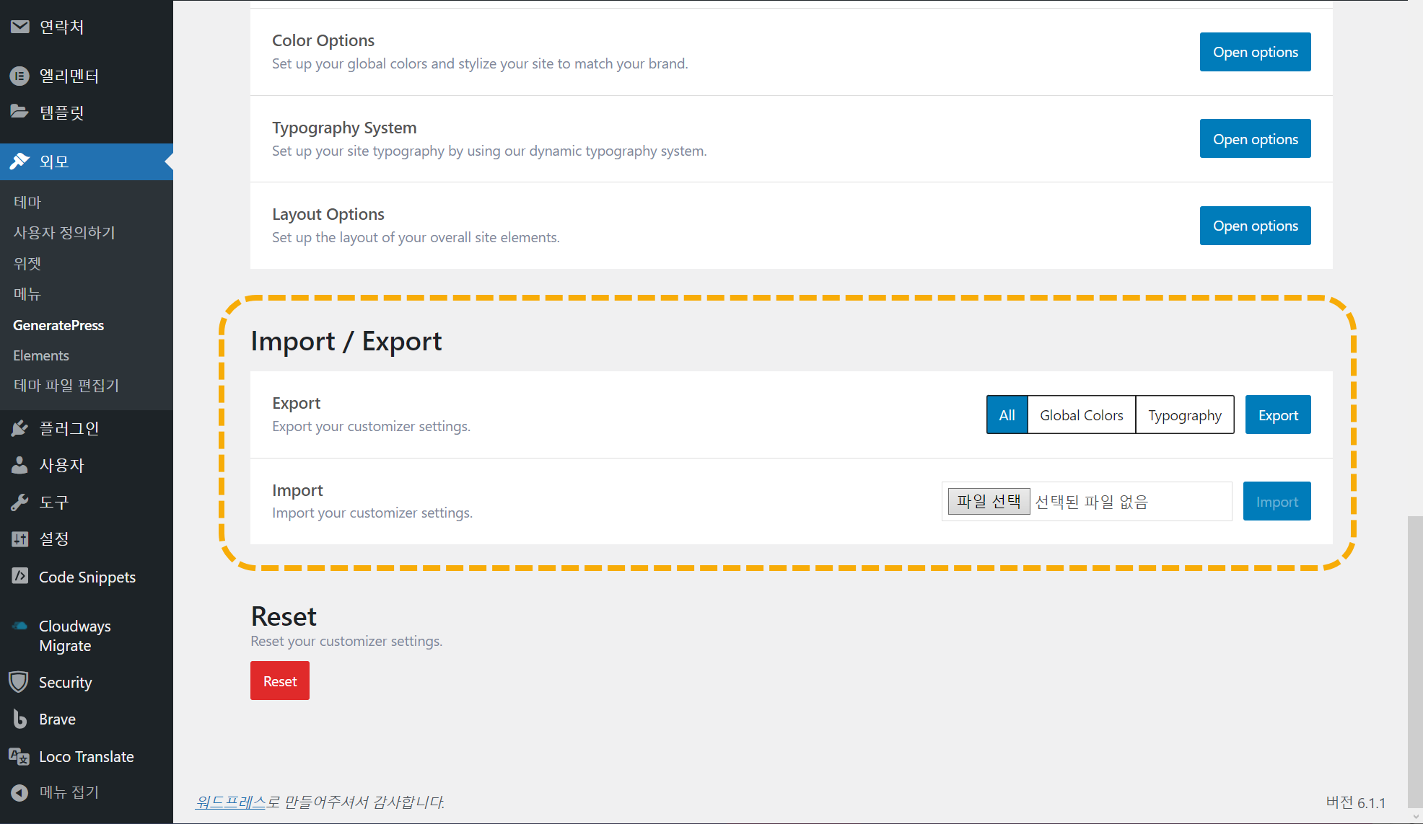Open the Elements submenu item
The image size is (1423, 824).
pyautogui.click(x=41, y=355)
